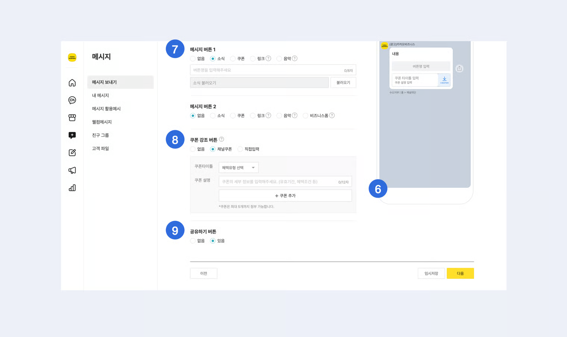Choose 직접입력 for 쿠폰 강조 버튼
567x337 pixels.
coord(240,149)
